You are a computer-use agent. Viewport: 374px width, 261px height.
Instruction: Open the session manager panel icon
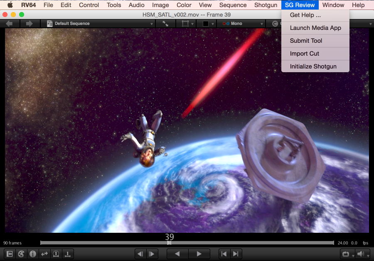click(x=10, y=254)
